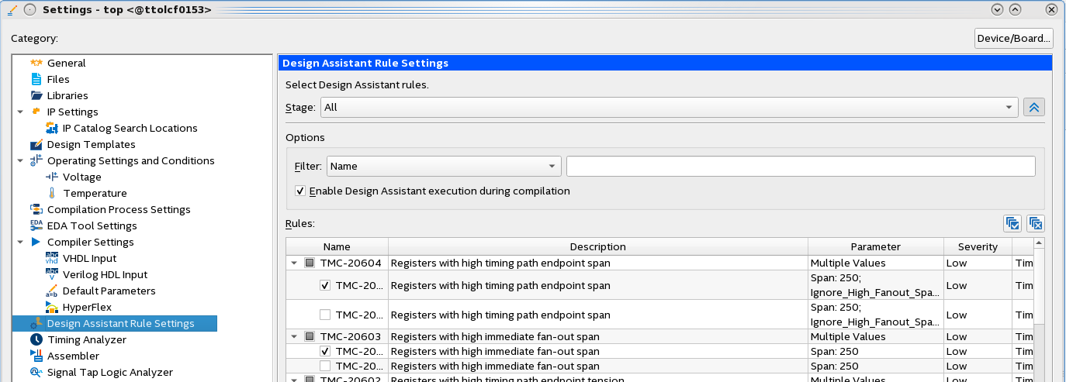Click the Files category icon
Viewport: 1066px width, 382px height.
[36, 79]
